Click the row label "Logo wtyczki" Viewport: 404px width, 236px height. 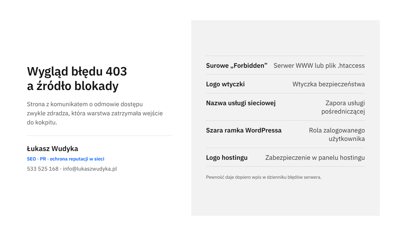(x=225, y=84)
